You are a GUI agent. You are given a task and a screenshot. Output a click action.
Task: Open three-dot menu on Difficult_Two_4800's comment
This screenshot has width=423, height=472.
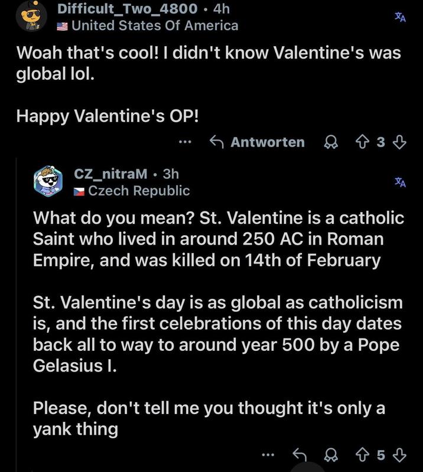coord(185,142)
